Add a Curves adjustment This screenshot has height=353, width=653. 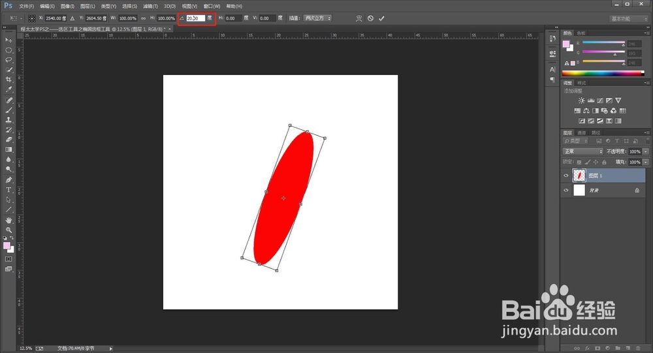click(x=599, y=100)
